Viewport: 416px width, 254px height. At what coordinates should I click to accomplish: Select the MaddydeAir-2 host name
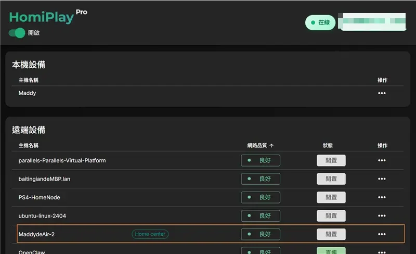tap(36, 234)
